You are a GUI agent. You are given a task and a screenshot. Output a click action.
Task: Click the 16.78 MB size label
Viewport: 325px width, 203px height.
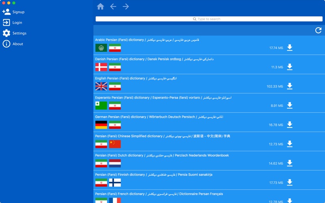click(x=276, y=125)
